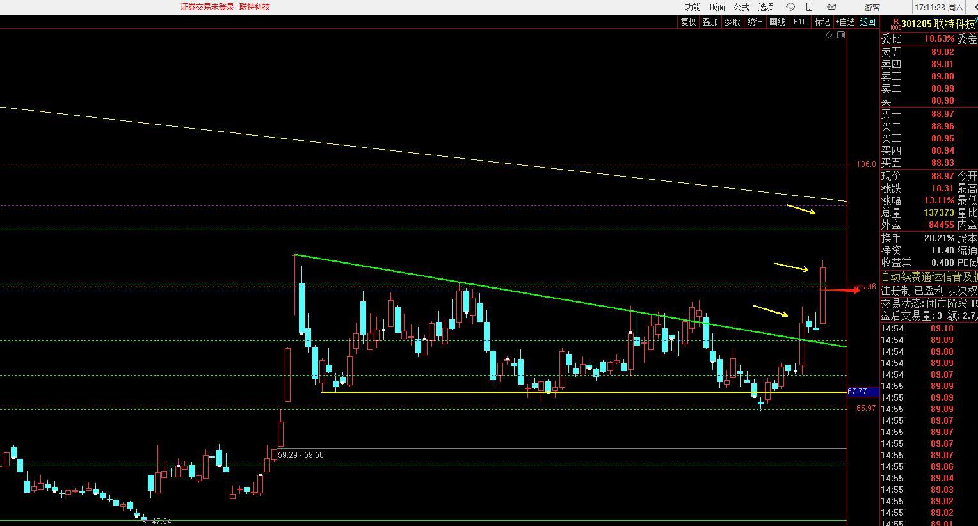Click the small diamond icon above the chart
This screenshot has width=978, height=526.
point(830,35)
